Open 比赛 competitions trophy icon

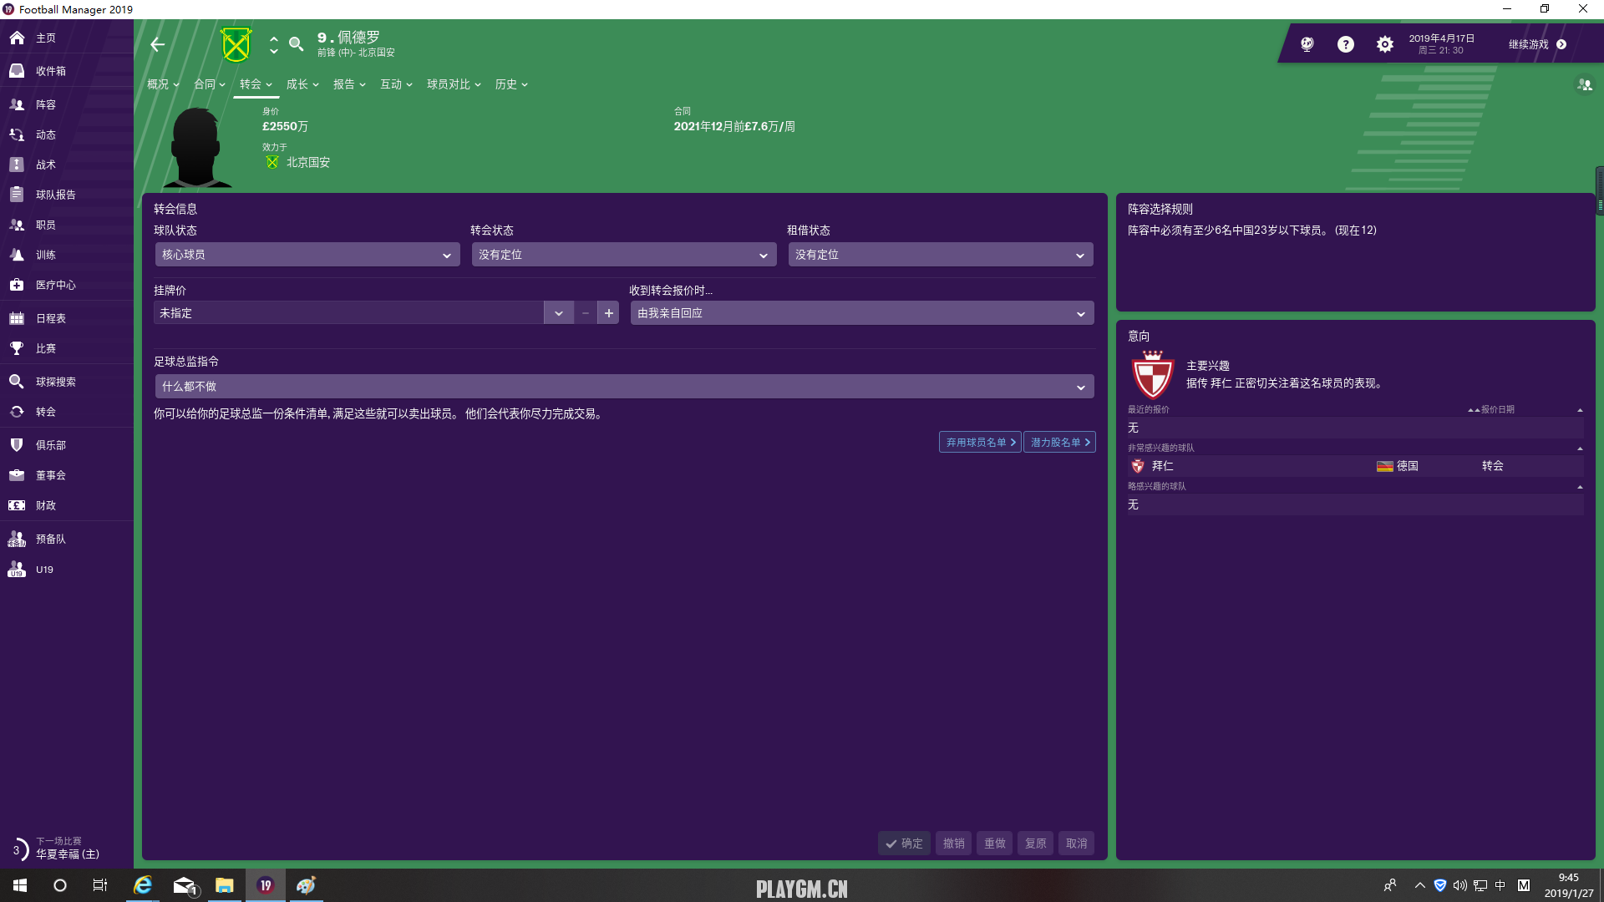click(x=17, y=348)
